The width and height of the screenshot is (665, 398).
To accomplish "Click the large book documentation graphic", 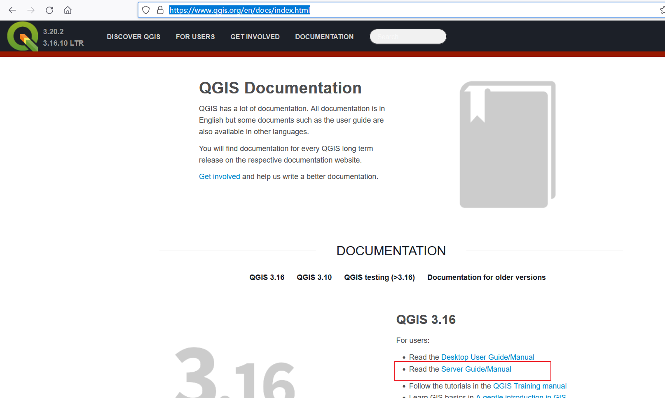I will click(508, 143).
